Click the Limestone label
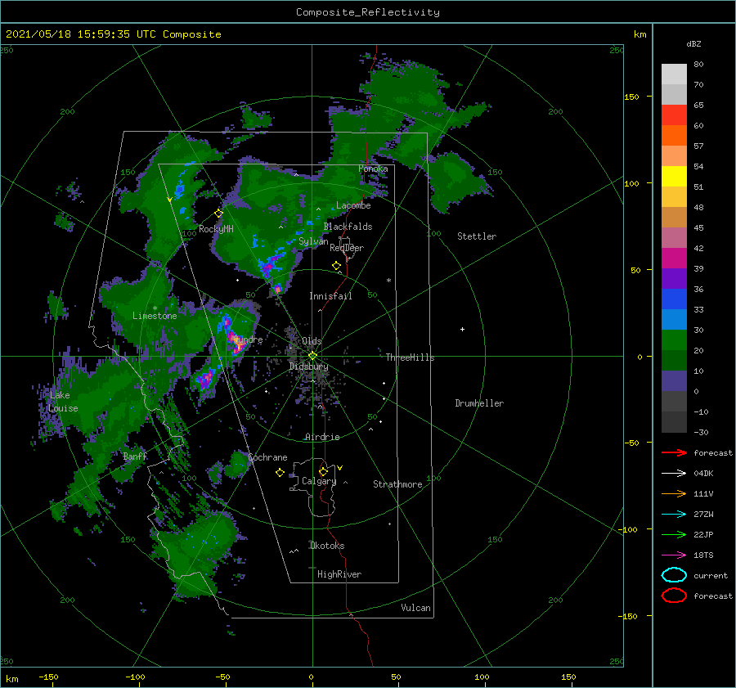Viewport: 736px width, 688px height. click(155, 316)
